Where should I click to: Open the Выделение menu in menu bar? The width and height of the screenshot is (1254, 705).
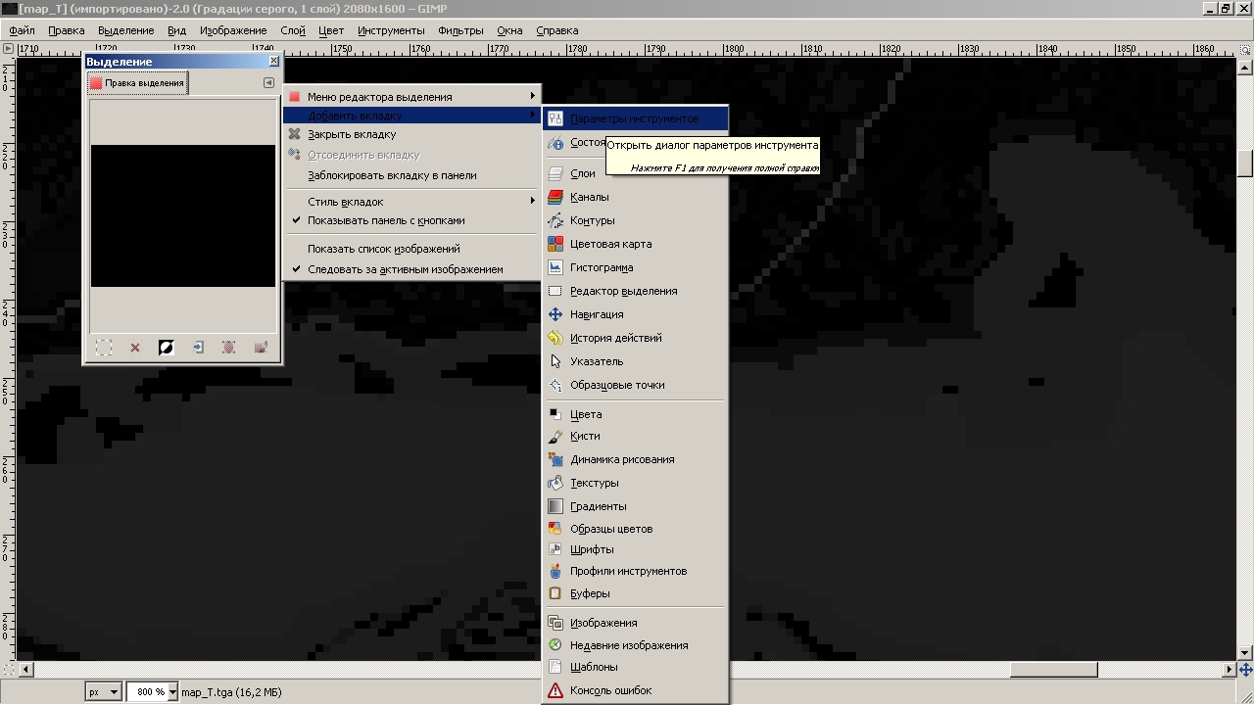(126, 30)
